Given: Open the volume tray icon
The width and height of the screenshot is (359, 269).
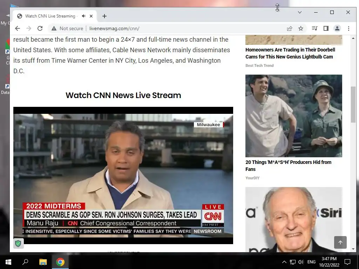Looking at the screenshot, I should (x=301, y=262).
